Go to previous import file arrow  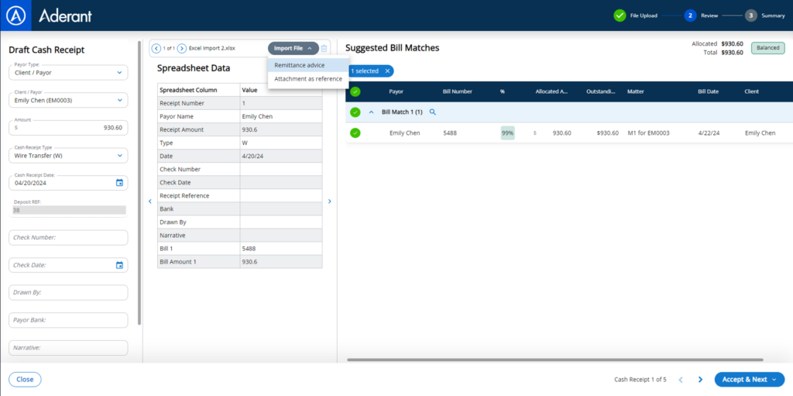pyautogui.click(x=156, y=48)
